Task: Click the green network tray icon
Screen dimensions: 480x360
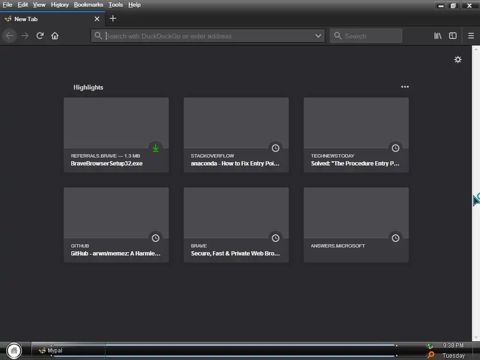Action: (430, 346)
